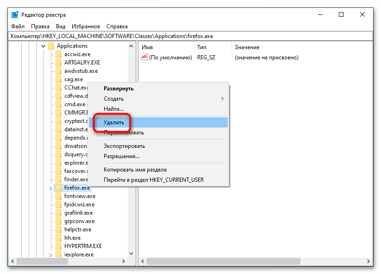Image resolution: width=381 pixels, height=274 pixels.
Task: Choose Удалить in the context menu
Action: tap(114, 122)
